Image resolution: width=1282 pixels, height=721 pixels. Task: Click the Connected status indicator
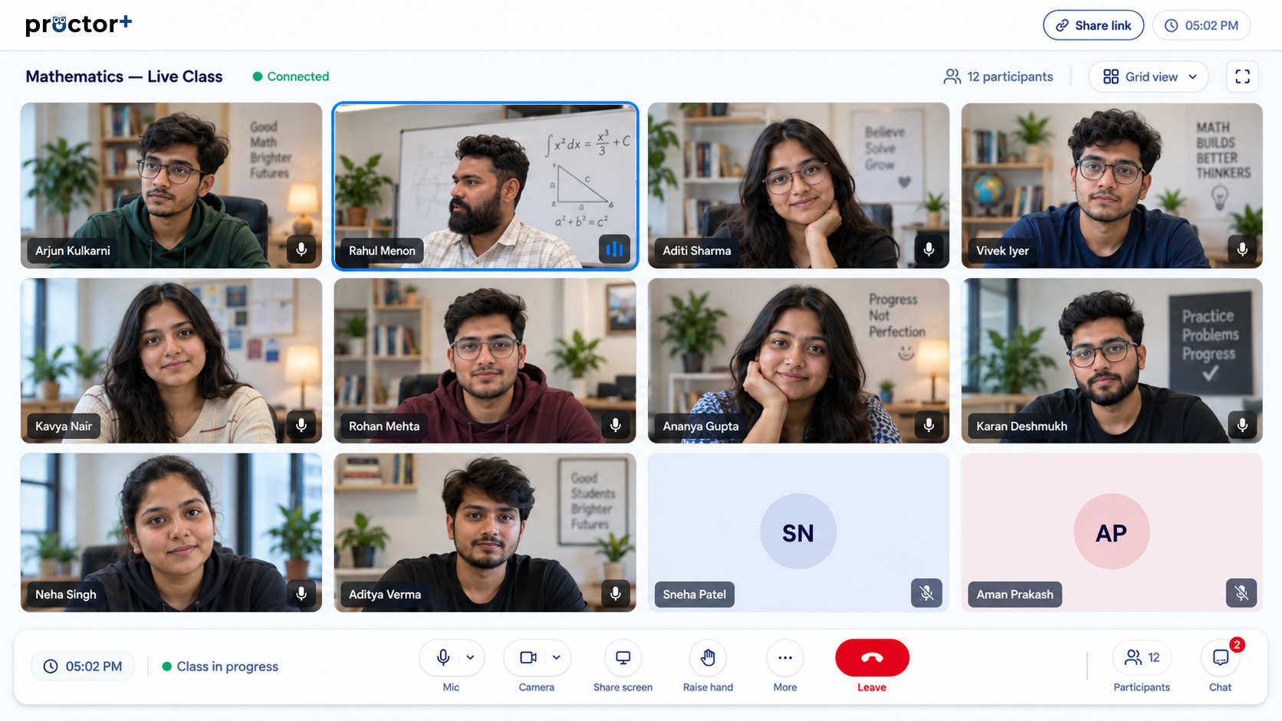(291, 77)
